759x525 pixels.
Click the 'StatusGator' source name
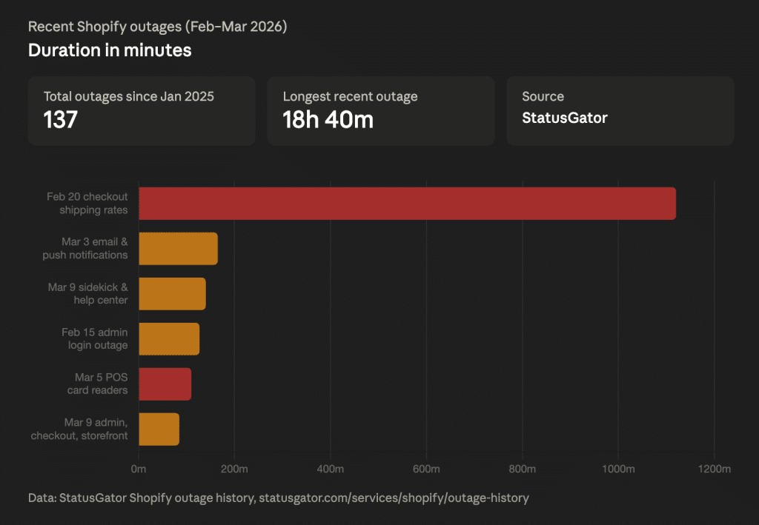coord(564,118)
